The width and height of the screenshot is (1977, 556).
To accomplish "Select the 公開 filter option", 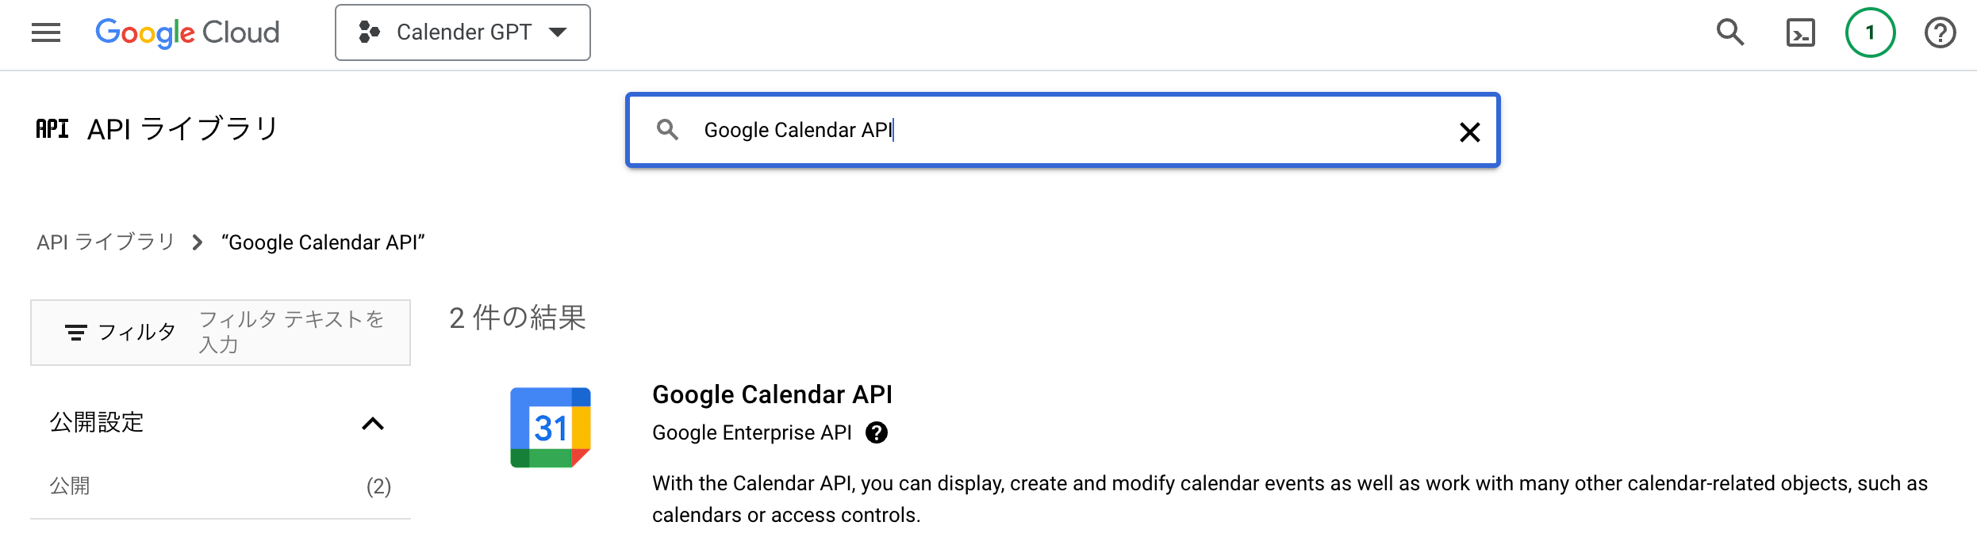I will click(70, 486).
